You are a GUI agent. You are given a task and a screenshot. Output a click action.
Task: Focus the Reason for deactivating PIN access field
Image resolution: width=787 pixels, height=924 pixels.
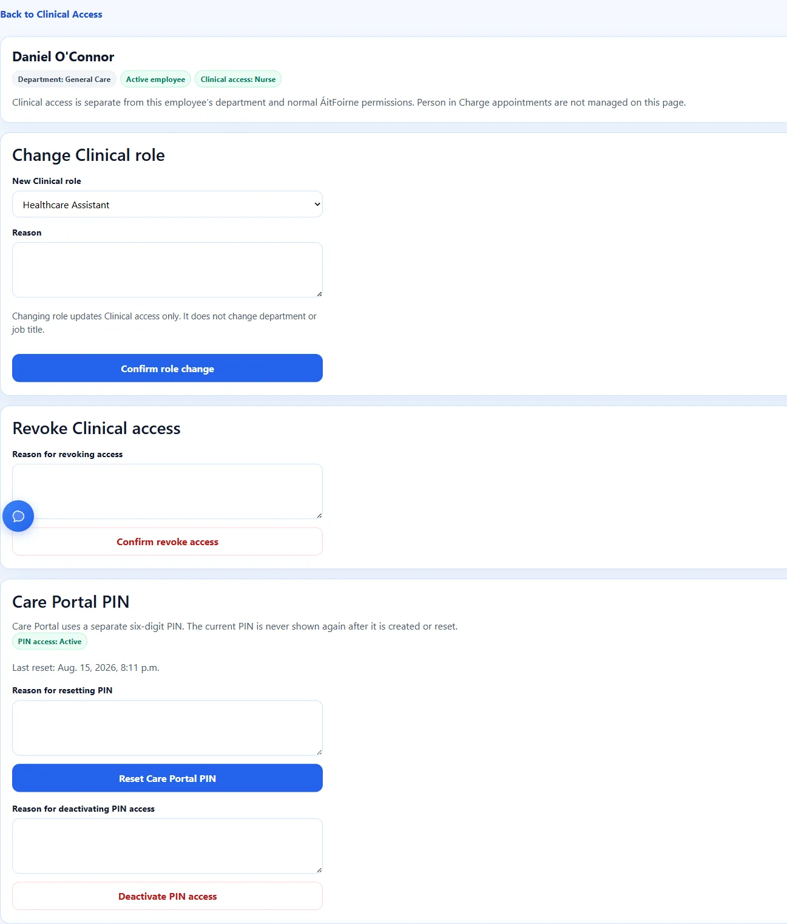(167, 846)
